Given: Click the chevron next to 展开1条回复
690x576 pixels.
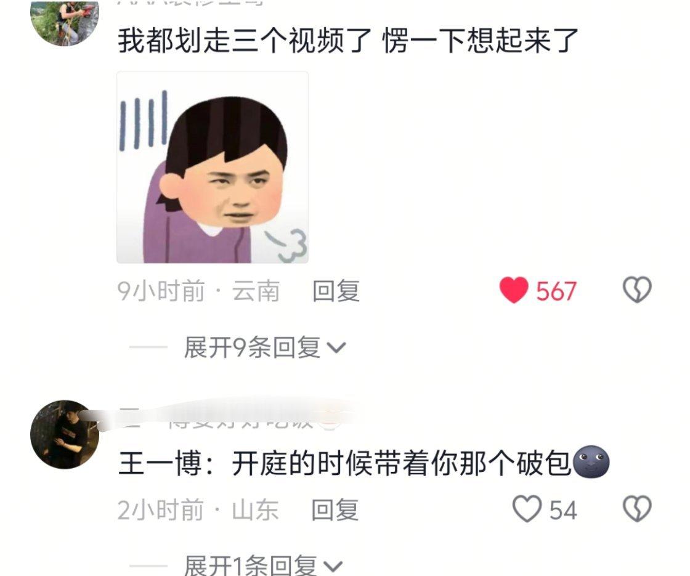Looking at the screenshot, I should tap(333, 566).
